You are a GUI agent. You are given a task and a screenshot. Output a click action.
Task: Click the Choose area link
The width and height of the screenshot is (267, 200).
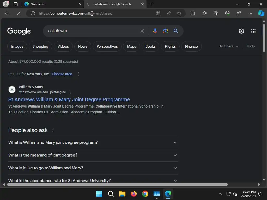(62, 74)
